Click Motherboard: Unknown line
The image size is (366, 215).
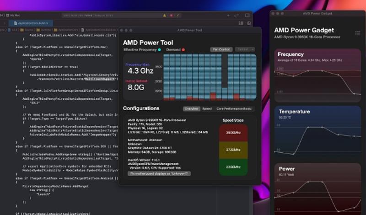(145, 140)
